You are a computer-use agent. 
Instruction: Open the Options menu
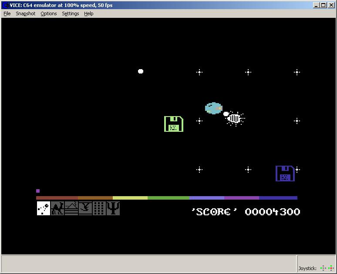click(x=49, y=13)
